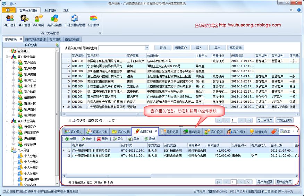
Task: Click the 查询 search button
Action: (x=163, y=48)
